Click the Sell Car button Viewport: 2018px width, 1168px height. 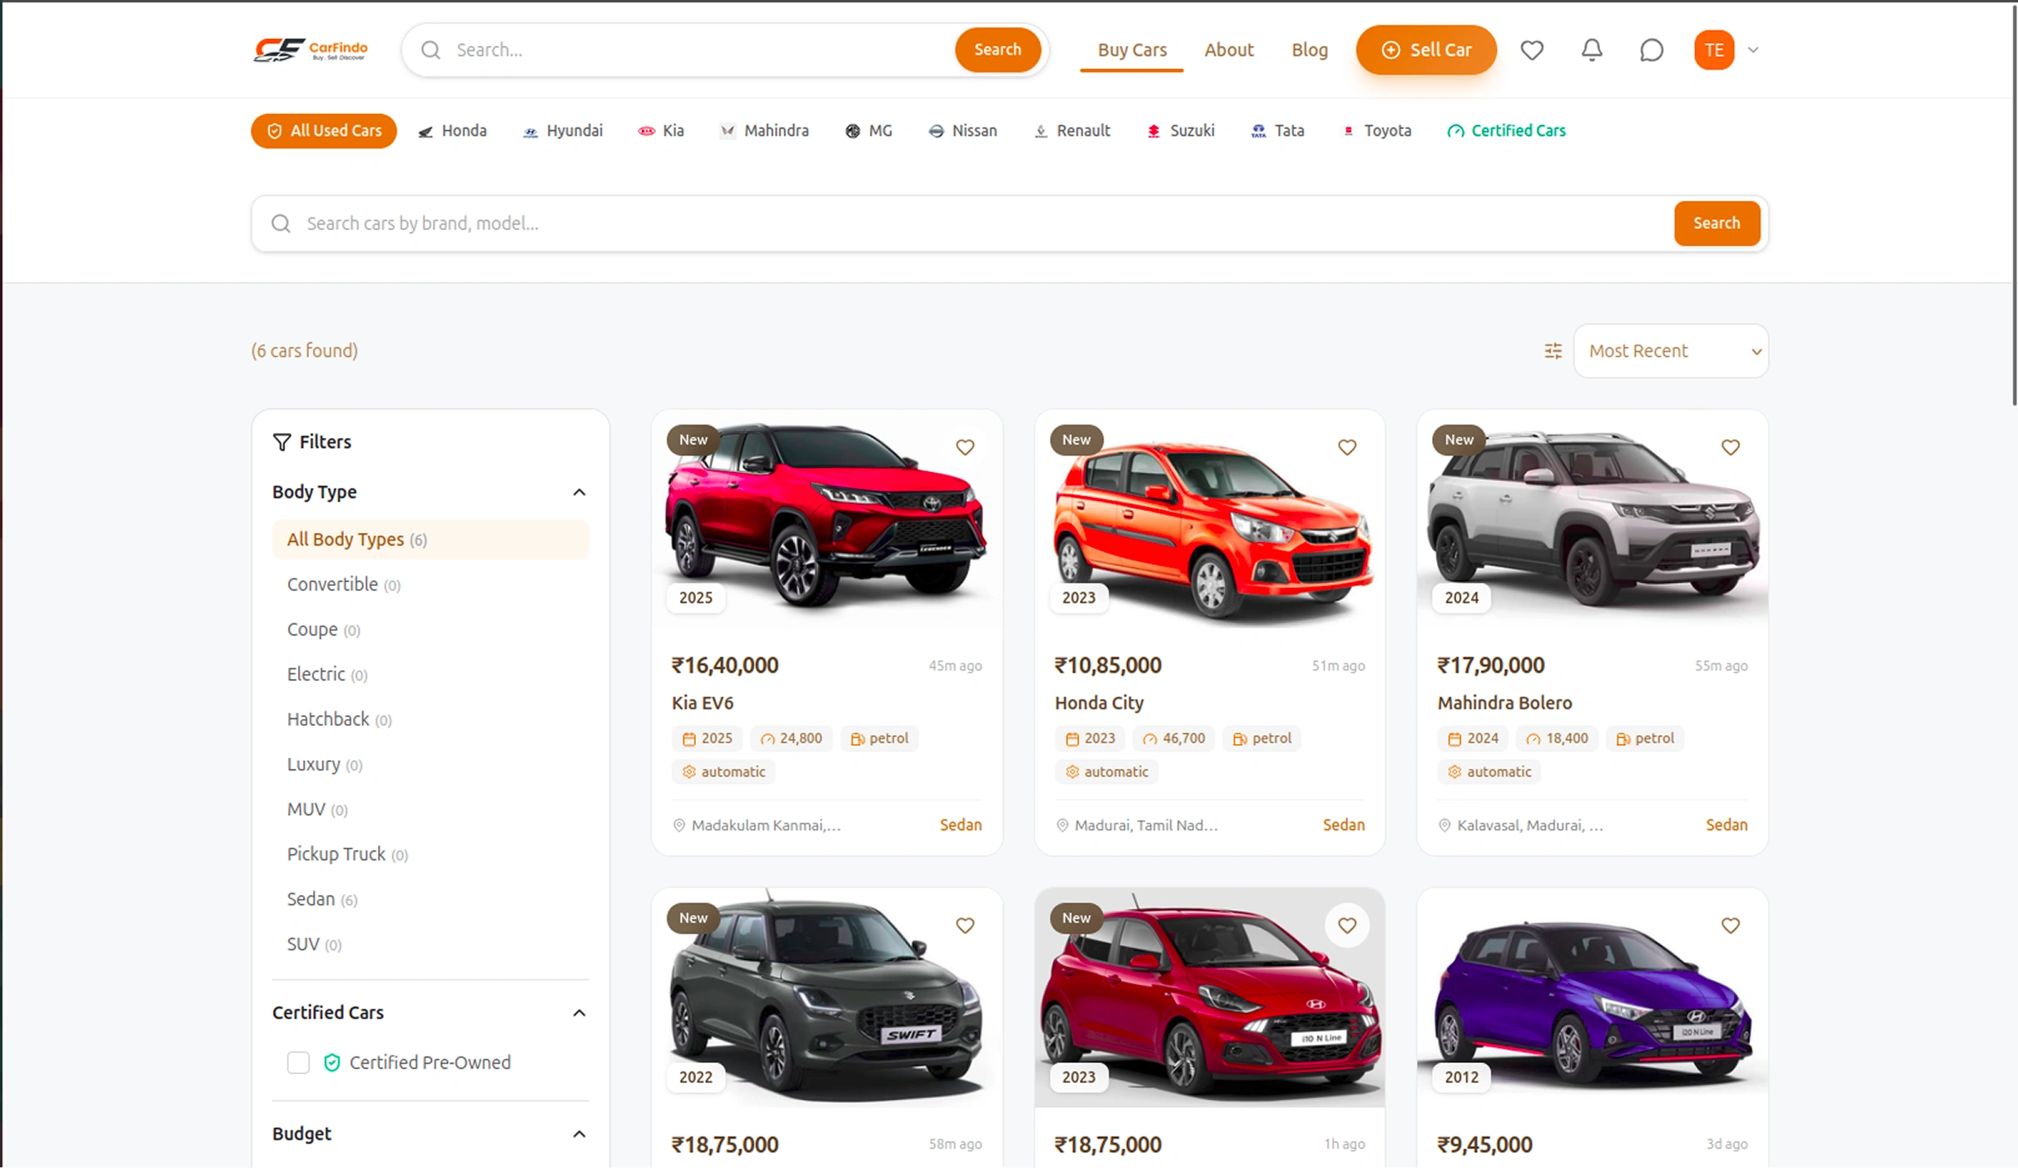coord(1426,50)
